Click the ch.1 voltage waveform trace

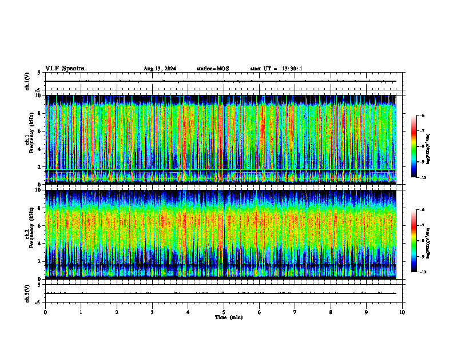pos(221,81)
